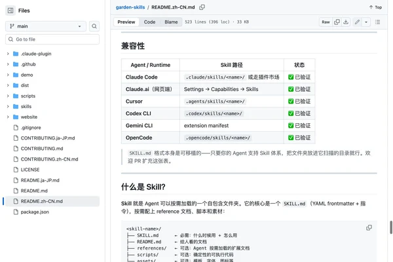Focus the Go to file input
393x262 pixels.
52,39
